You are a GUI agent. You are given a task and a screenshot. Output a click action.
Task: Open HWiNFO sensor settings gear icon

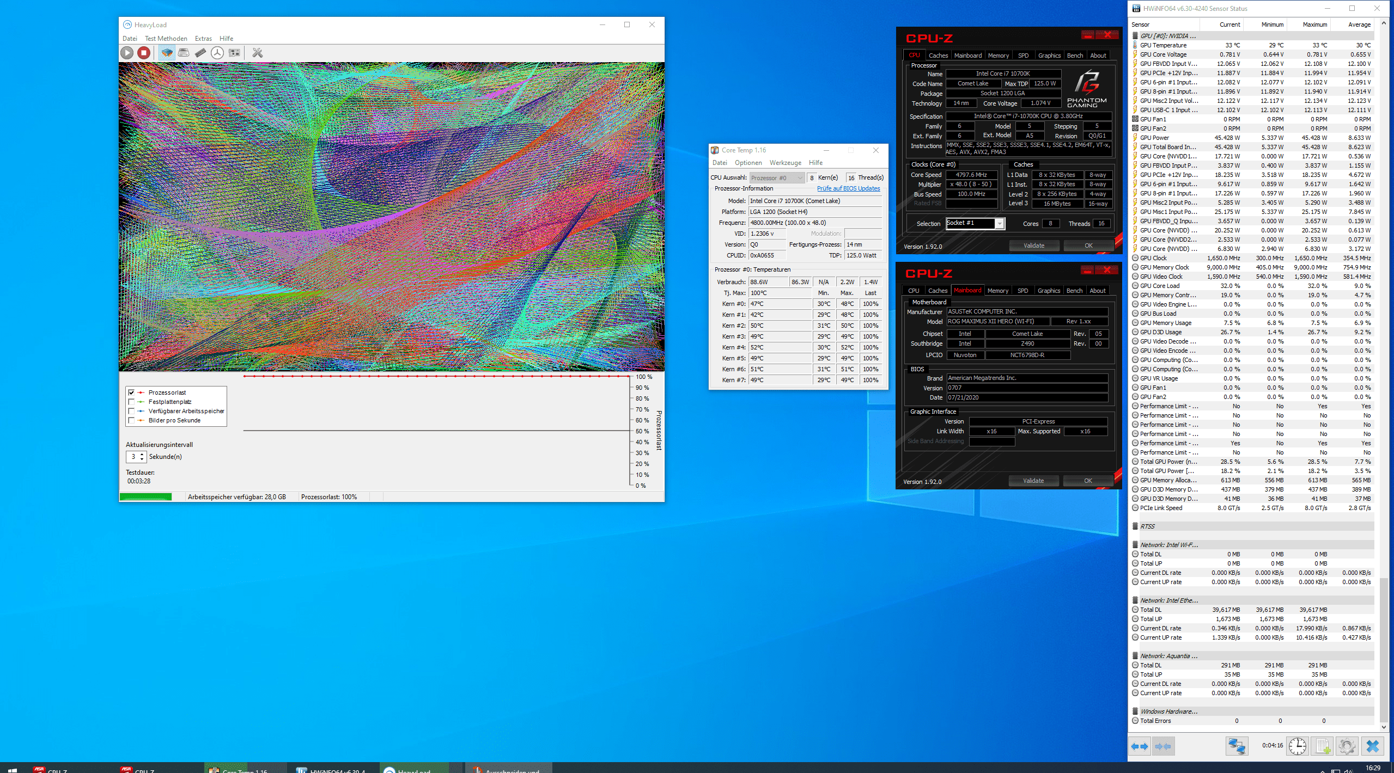(x=1347, y=746)
